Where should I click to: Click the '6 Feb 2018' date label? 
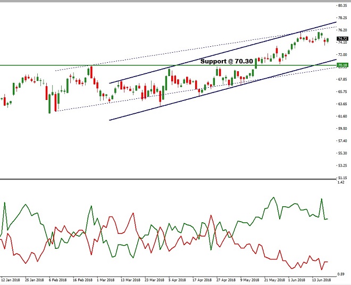(x=58, y=280)
